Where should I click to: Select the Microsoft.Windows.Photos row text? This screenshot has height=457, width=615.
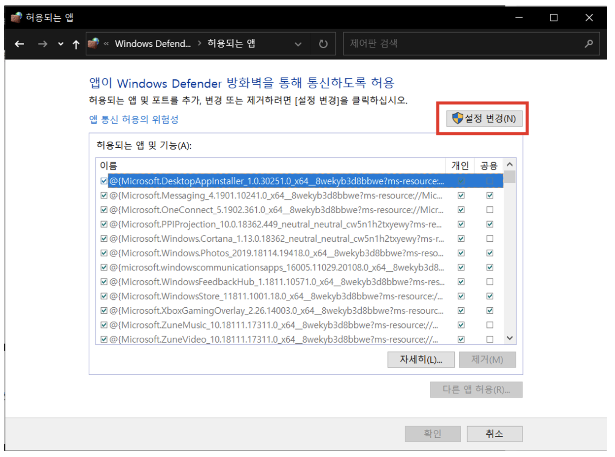[x=277, y=253]
